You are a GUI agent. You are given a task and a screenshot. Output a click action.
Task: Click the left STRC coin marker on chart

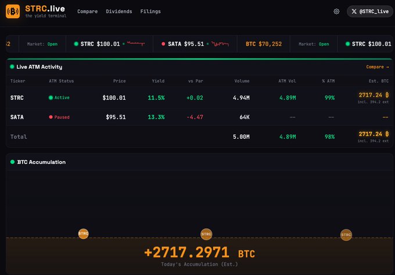(x=84, y=233)
